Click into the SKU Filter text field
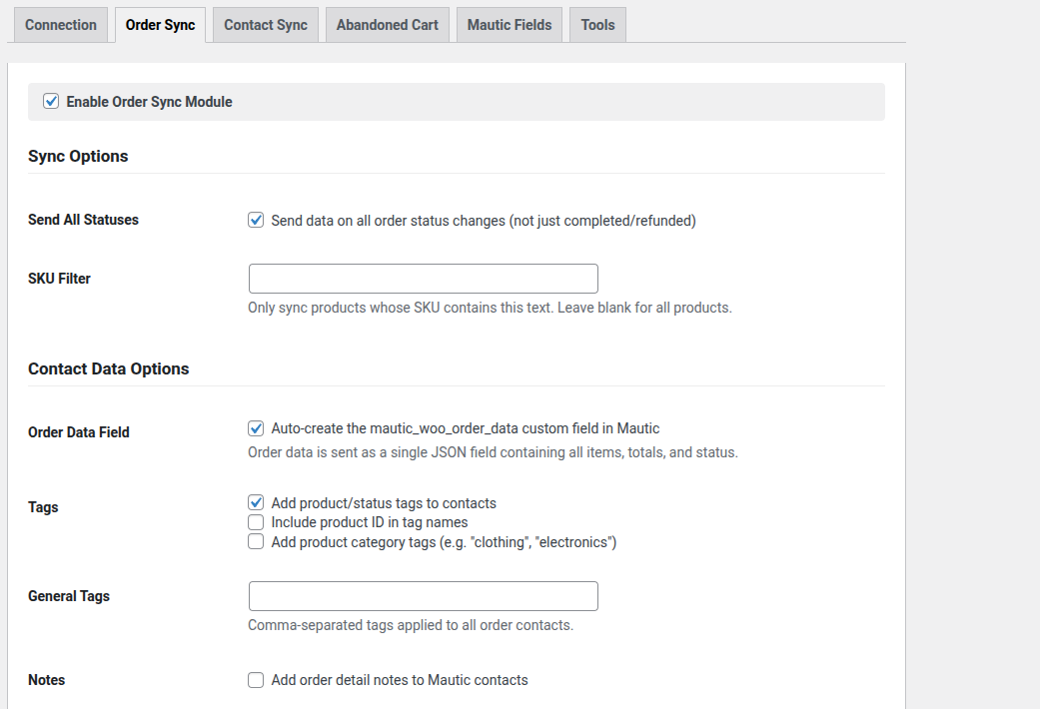 coord(423,279)
